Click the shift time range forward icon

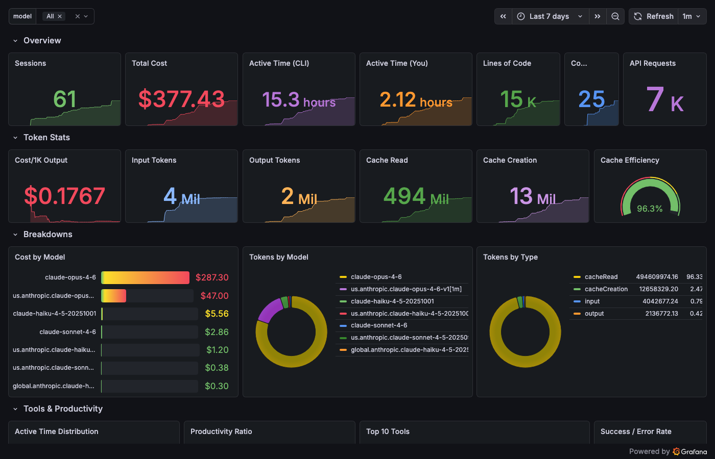click(598, 16)
